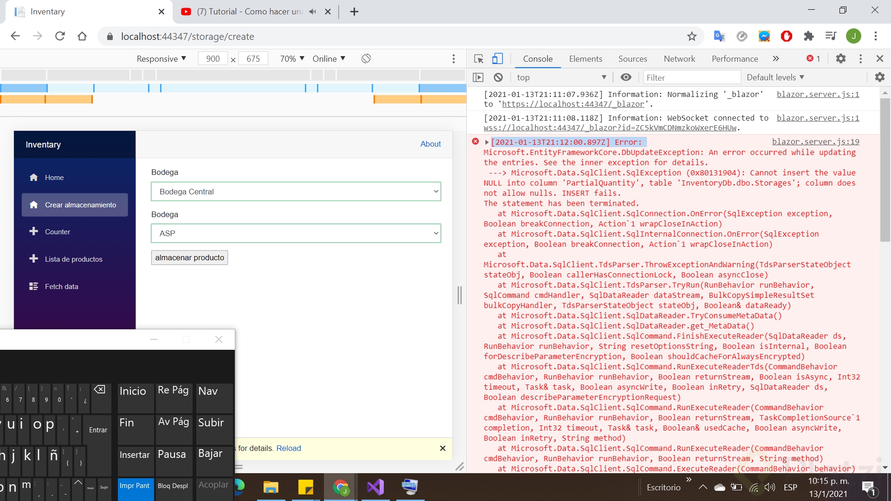Open the ASP product dropdown
The height and width of the screenshot is (501, 891).
pos(296,233)
